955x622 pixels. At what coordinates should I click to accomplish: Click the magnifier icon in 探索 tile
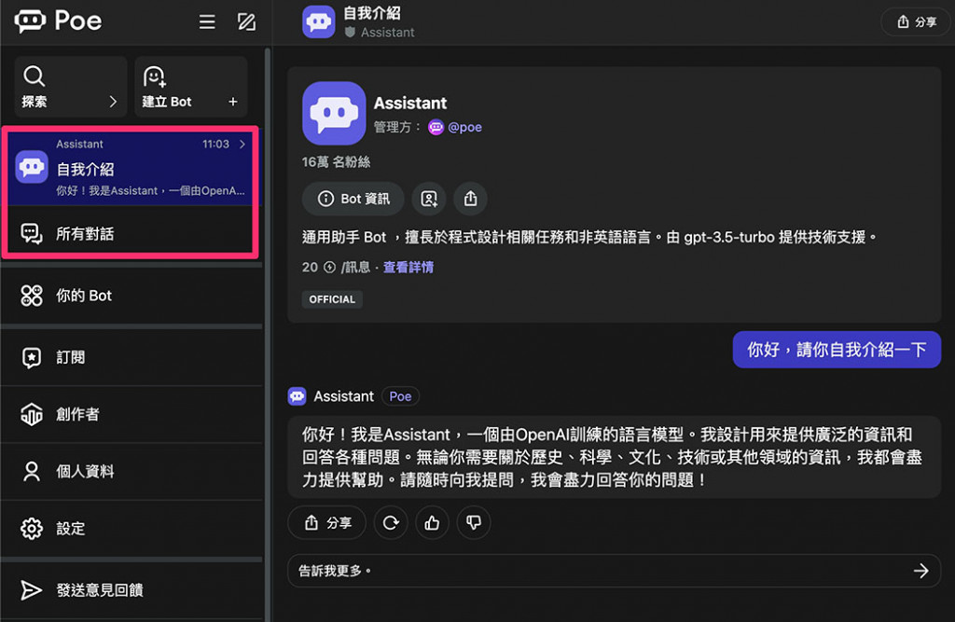coord(35,76)
